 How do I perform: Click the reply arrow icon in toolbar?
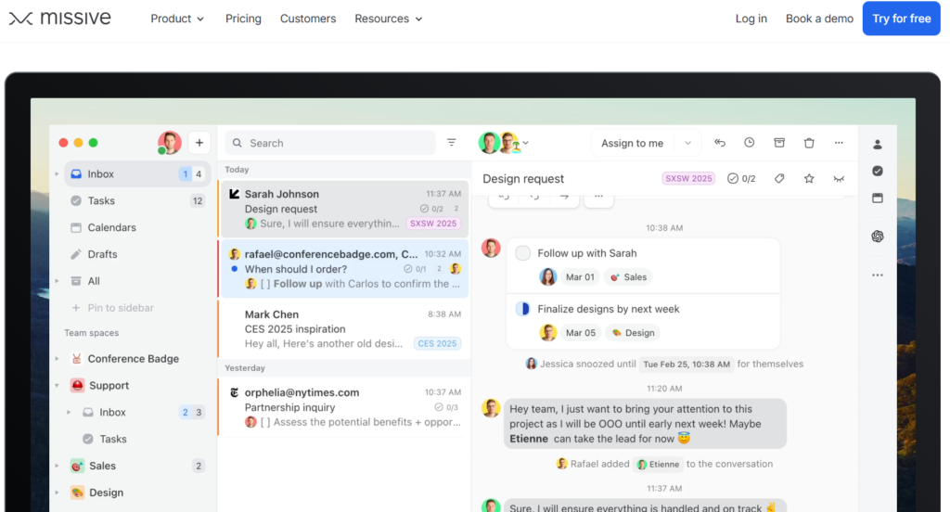point(720,143)
